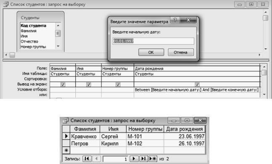The width and height of the screenshot is (272, 164).
Task: Maximize the query design window
Action: click(x=251, y=4)
